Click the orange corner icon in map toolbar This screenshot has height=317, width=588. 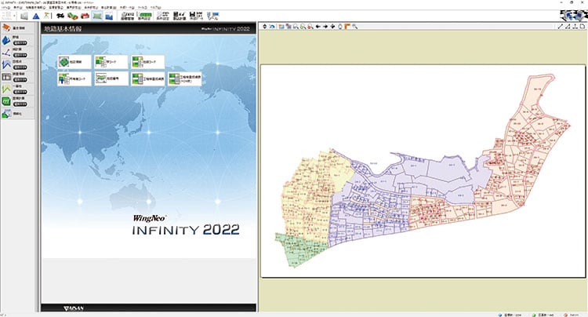point(347,27)
